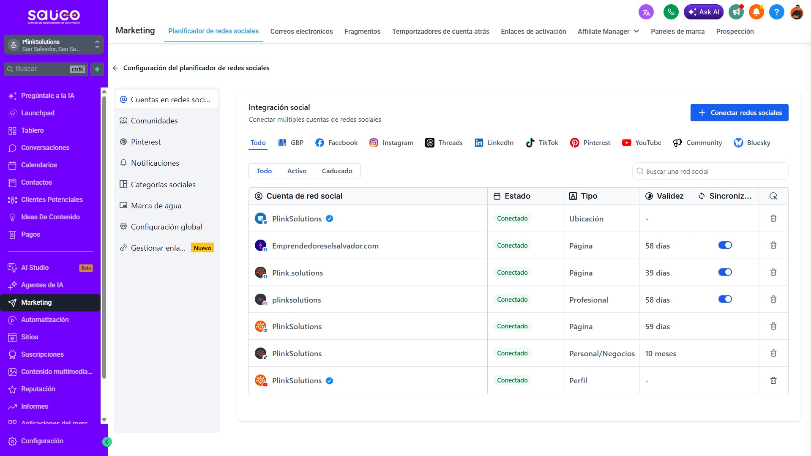Delete the PlinkSolutions Perfil account

(x=773, y=381)
